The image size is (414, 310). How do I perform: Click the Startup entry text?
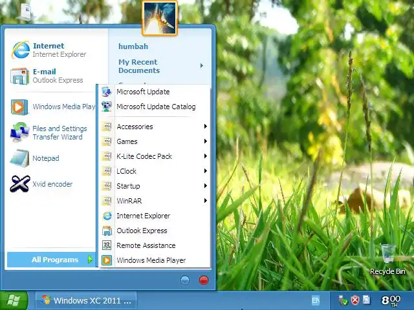coord(128,186)
